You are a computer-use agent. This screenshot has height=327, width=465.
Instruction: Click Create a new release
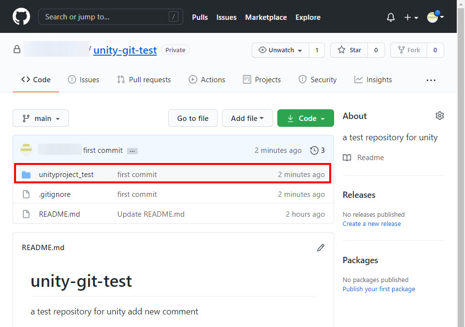tap(371, 223)
